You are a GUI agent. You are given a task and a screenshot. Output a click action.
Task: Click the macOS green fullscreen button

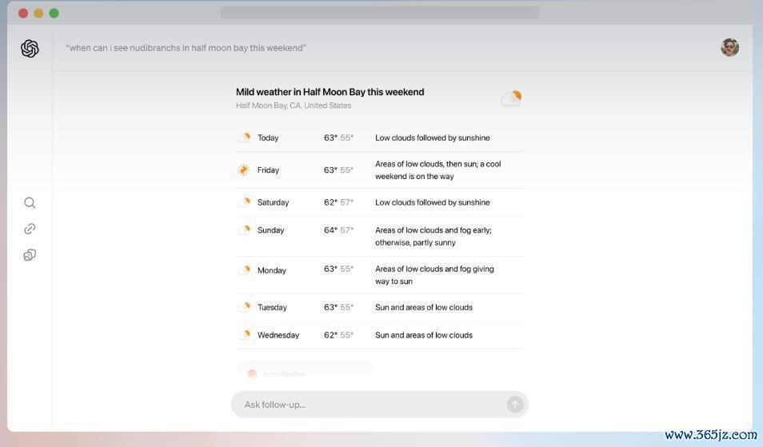coord(54,13)
